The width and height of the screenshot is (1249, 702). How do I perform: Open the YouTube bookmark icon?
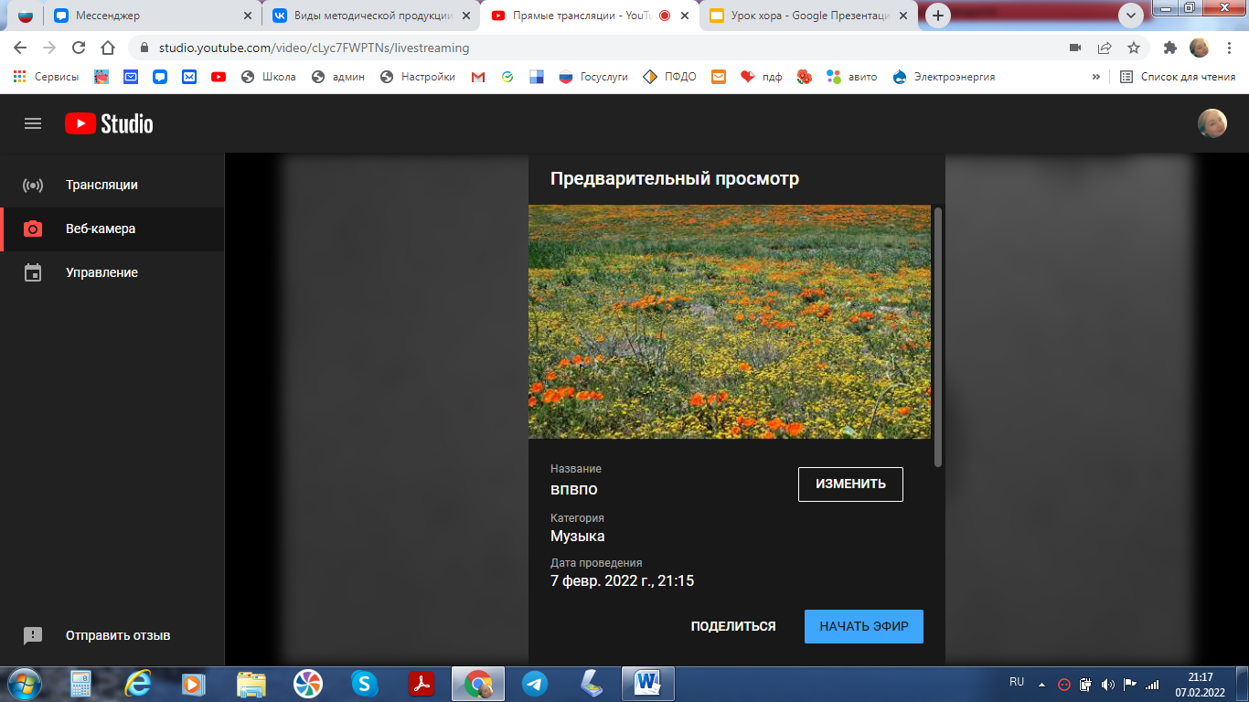click(219, 77)
